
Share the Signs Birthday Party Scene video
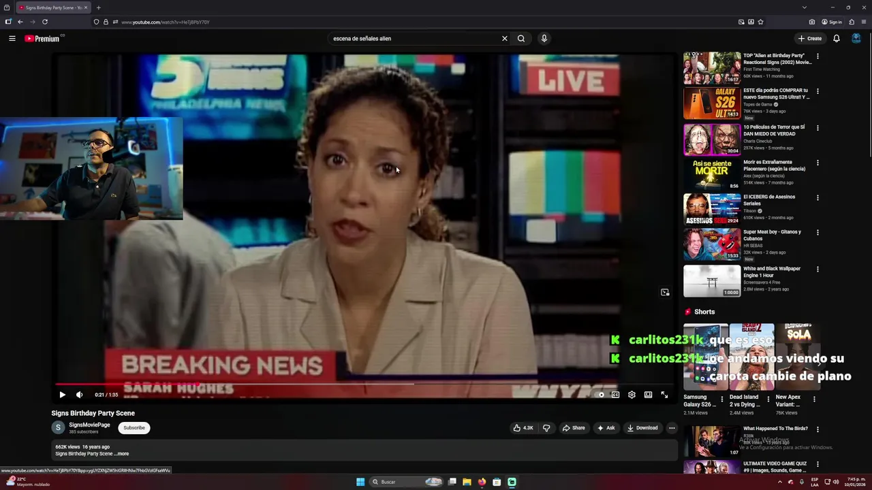pos(574,428)
